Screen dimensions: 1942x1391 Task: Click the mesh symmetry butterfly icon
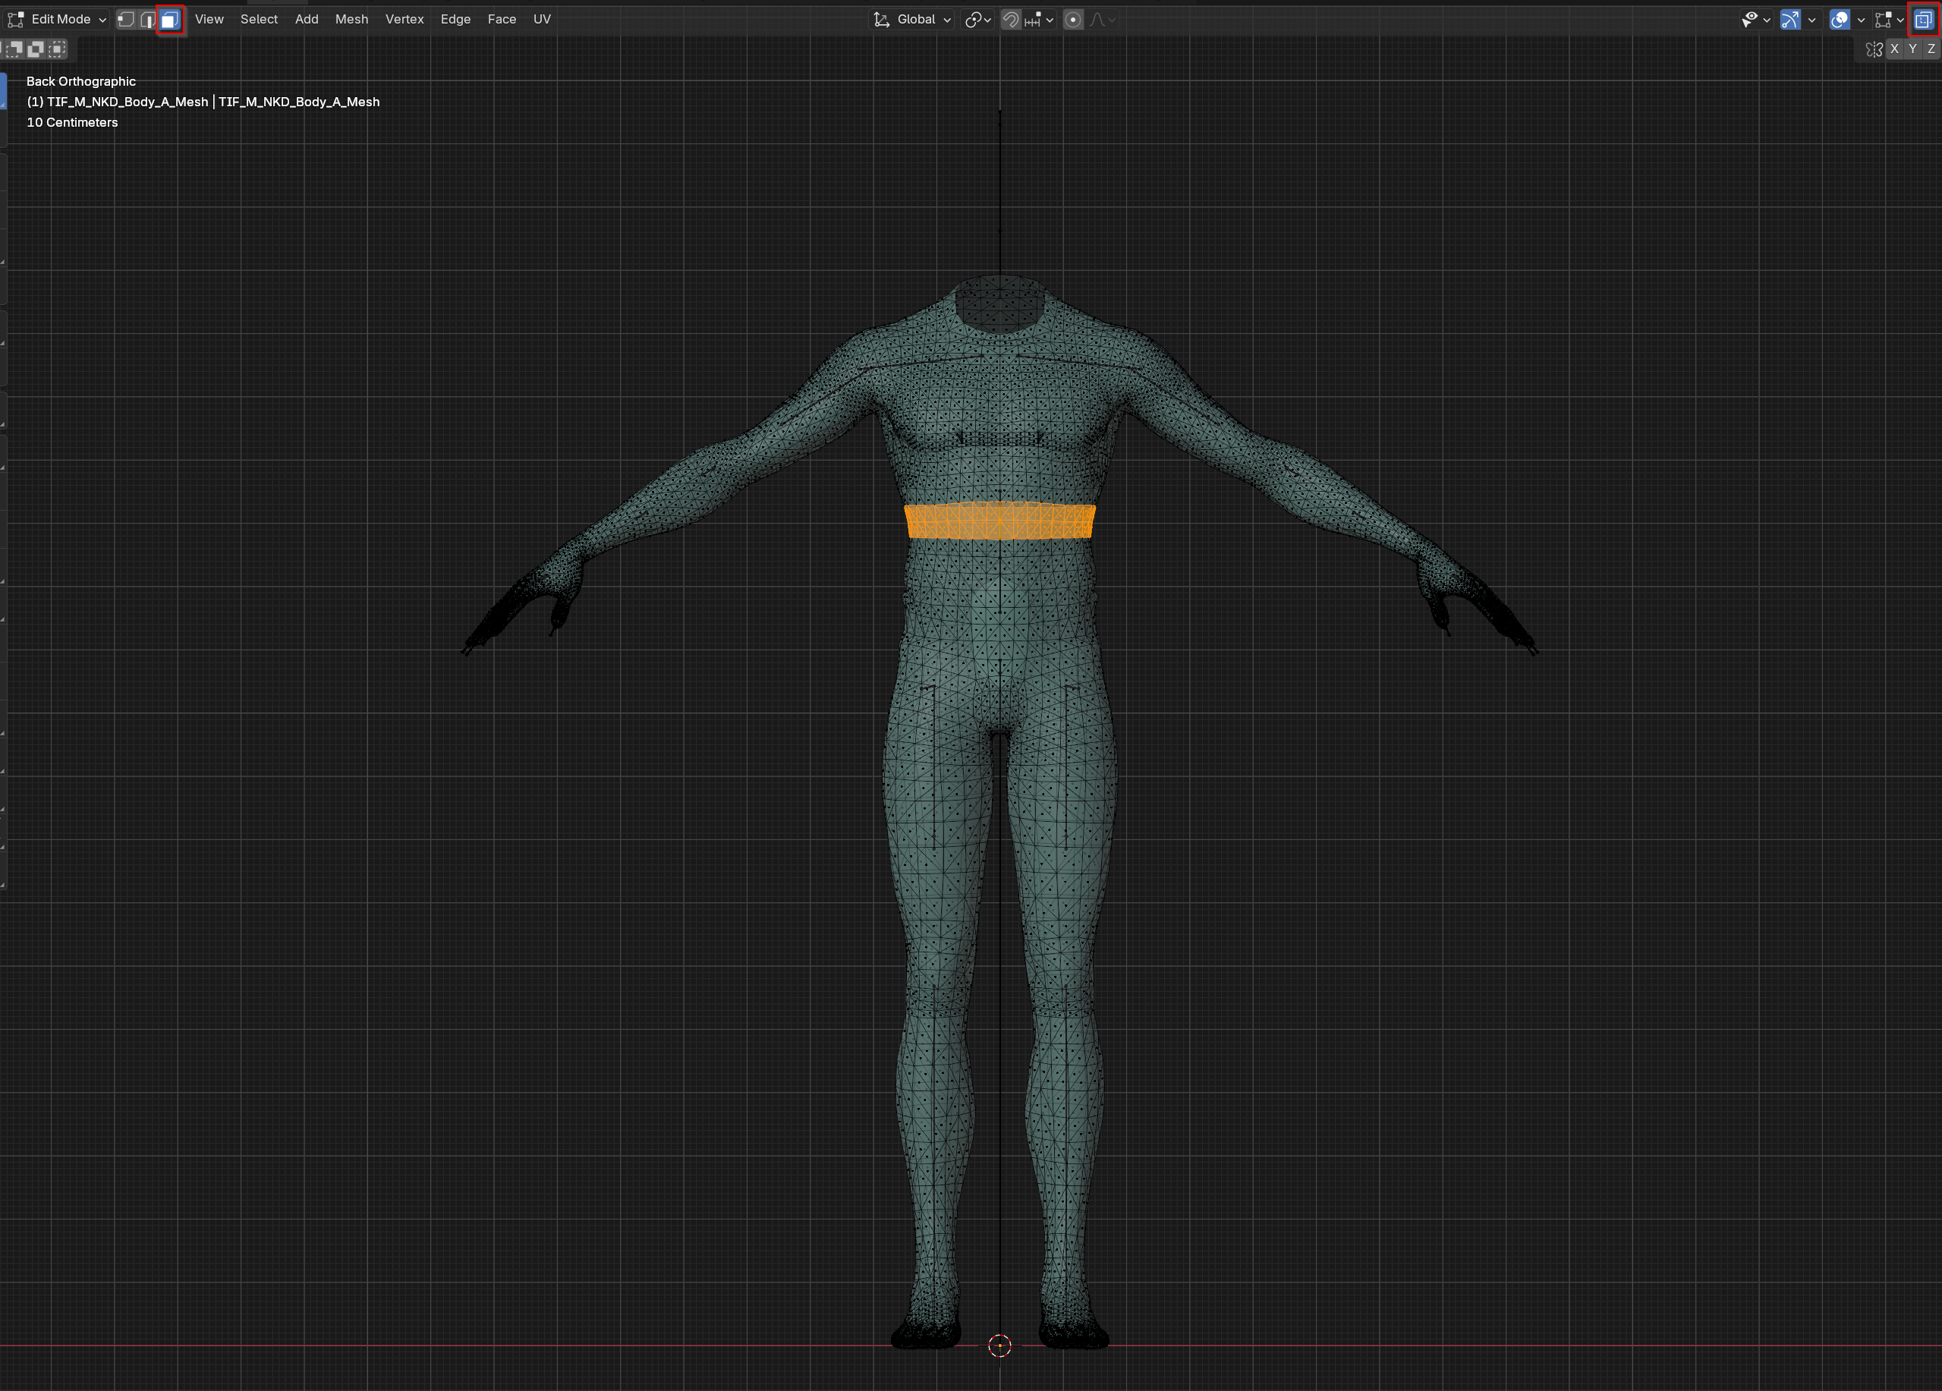(1874, 49)
